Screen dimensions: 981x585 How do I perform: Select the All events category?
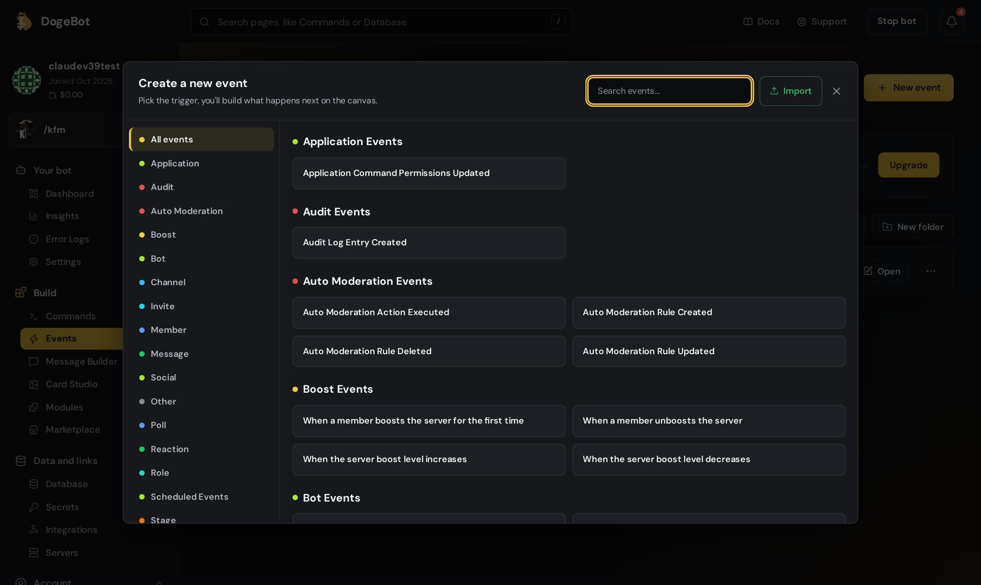coord(202,139)
